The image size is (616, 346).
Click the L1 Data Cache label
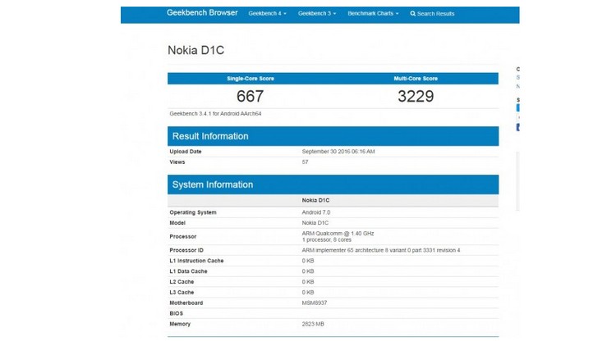(188, 271)
